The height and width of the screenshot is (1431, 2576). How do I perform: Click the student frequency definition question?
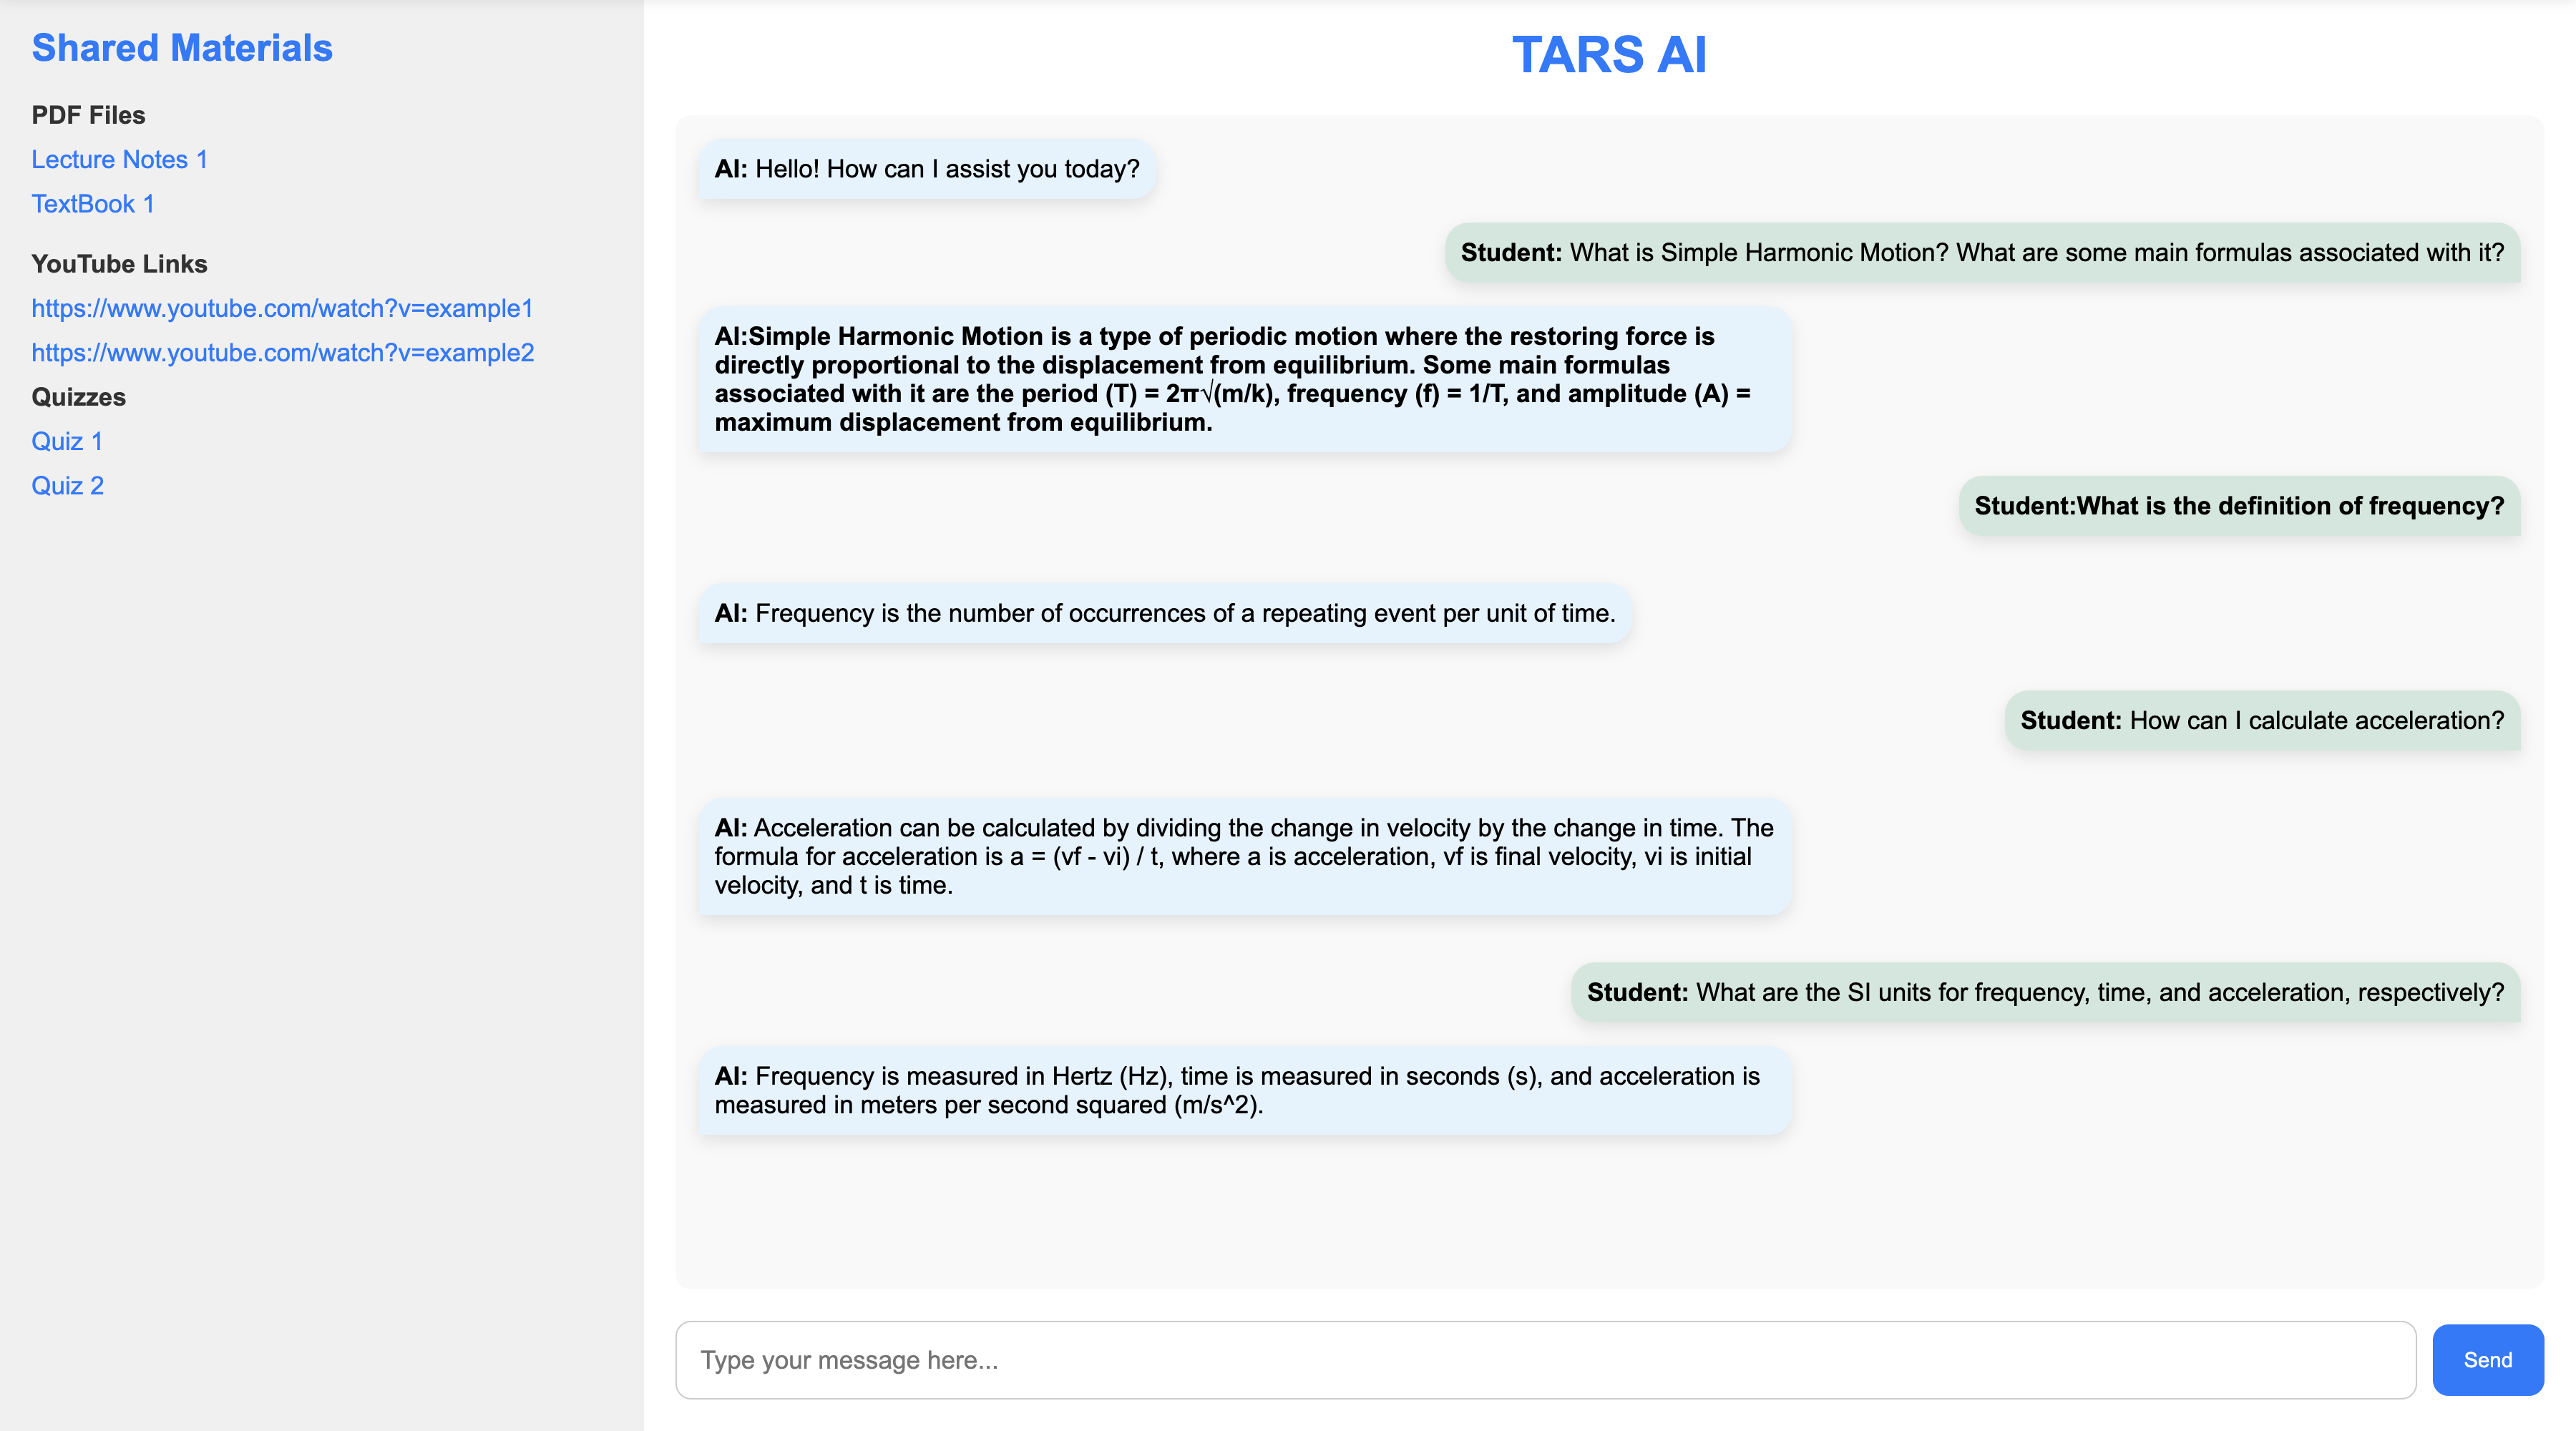point(2238,506)
